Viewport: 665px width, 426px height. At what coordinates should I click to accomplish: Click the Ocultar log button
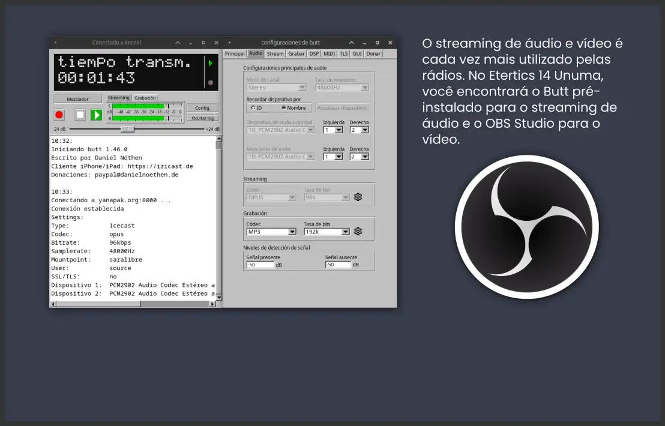(203, 118)
